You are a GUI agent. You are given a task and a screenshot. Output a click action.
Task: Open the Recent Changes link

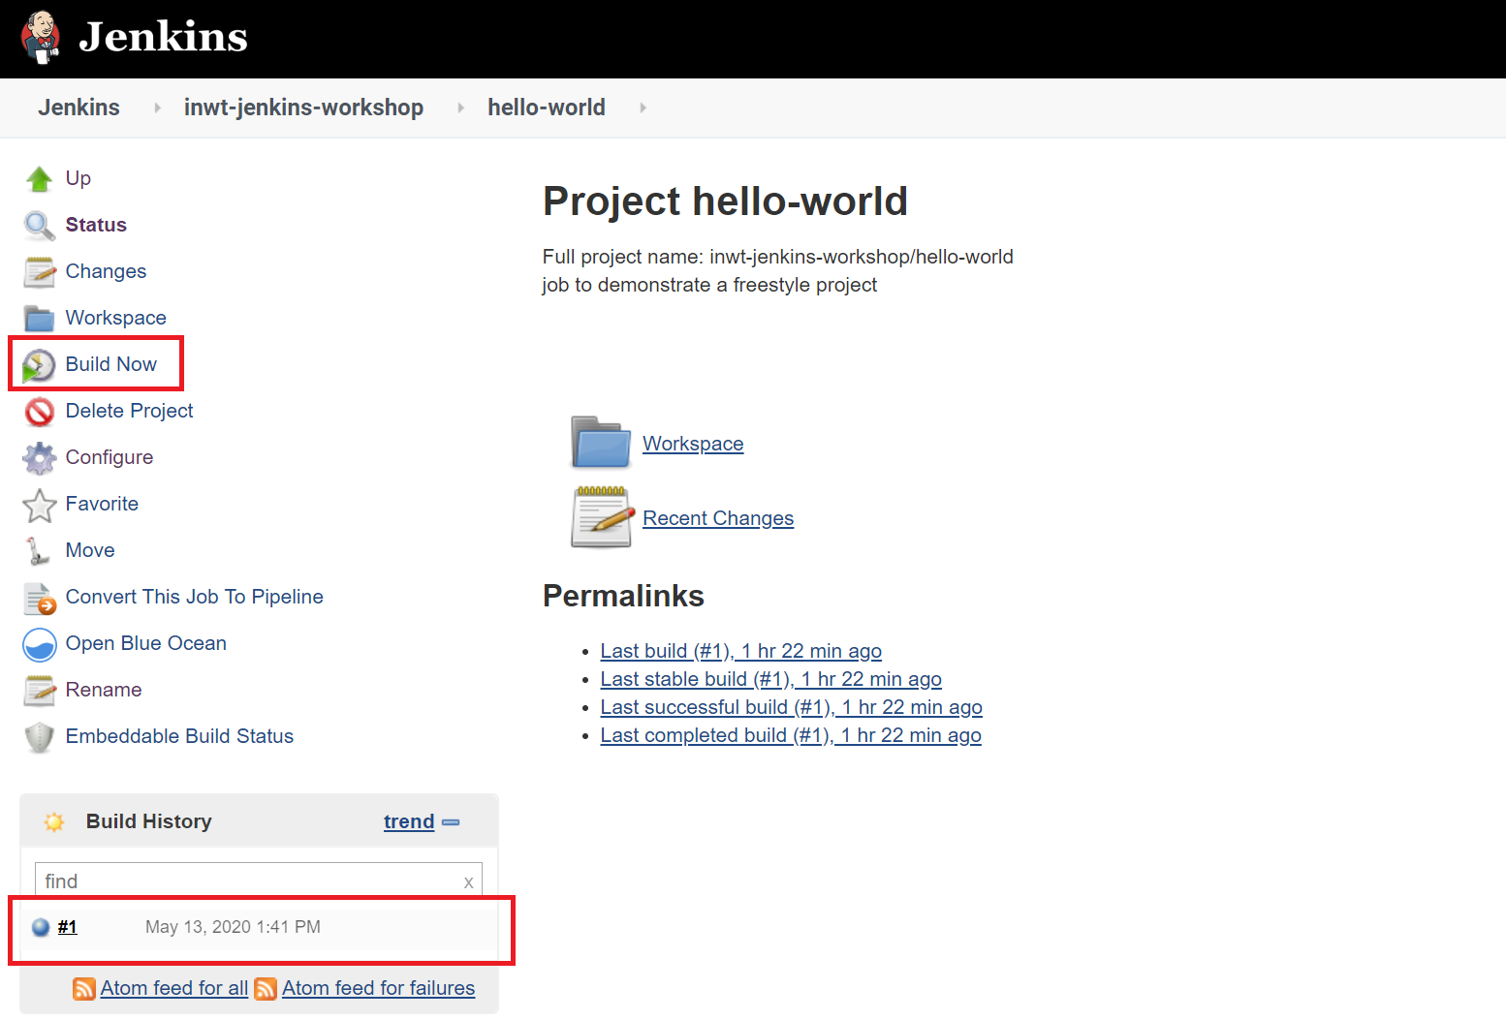pyautogui.click(x=718, y=518)
